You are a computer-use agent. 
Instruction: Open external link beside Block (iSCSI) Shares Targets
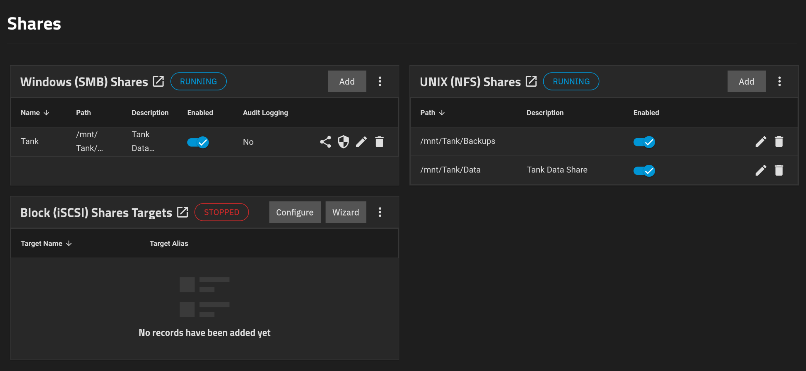183,212
